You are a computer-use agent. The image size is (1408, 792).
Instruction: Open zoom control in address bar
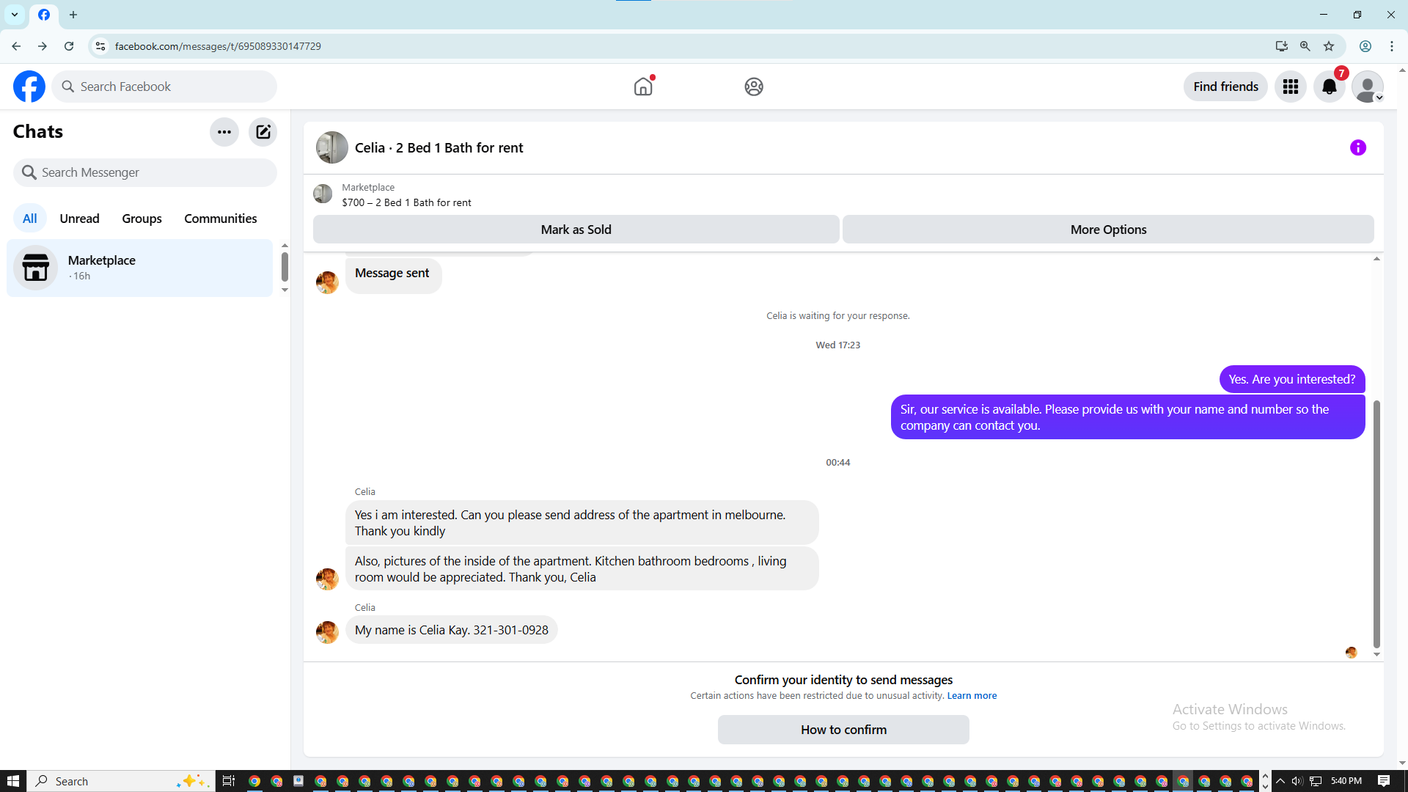[x=1305, y=46]
